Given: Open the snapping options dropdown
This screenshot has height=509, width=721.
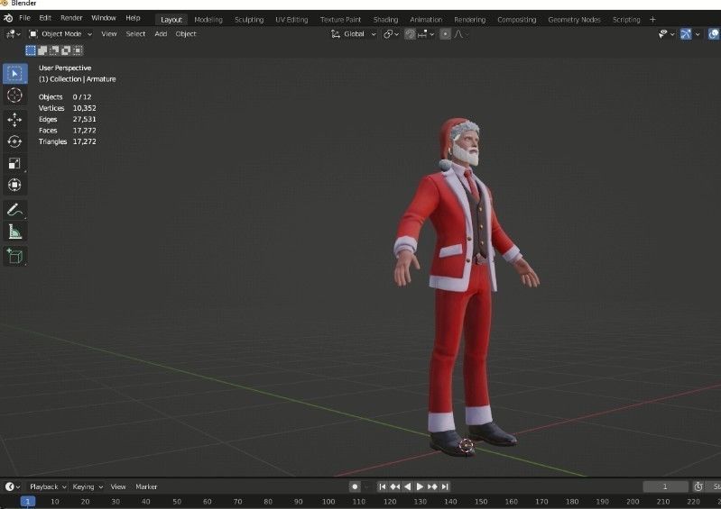Looking at the screenshot, I should (426, 34).
